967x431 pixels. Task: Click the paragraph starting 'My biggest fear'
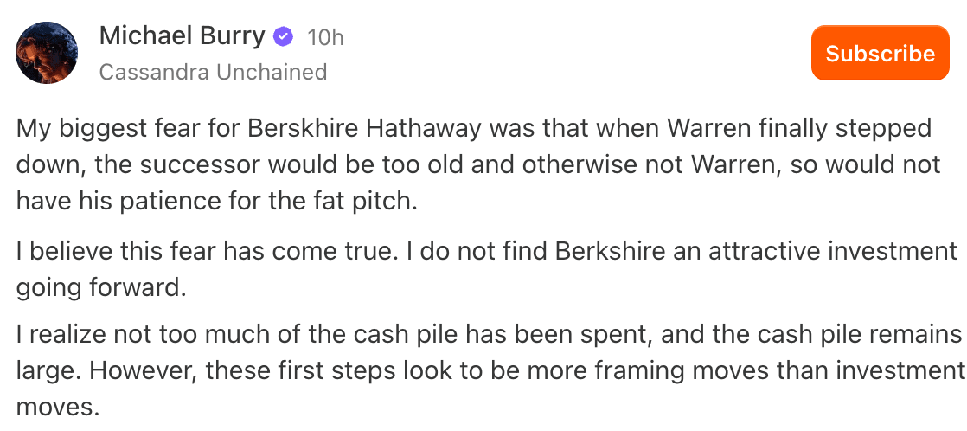coord(478,164)
